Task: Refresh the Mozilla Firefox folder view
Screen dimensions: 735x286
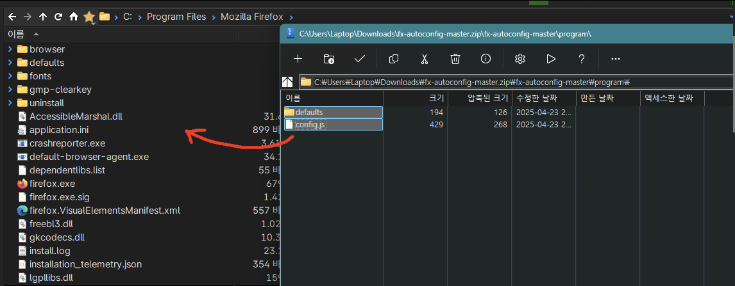Action: (x=58, y=17)
